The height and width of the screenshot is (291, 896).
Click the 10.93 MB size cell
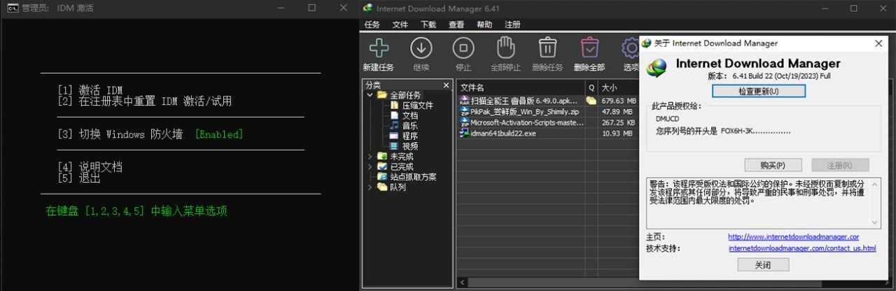pyautogui.click(x=617, y=133)
